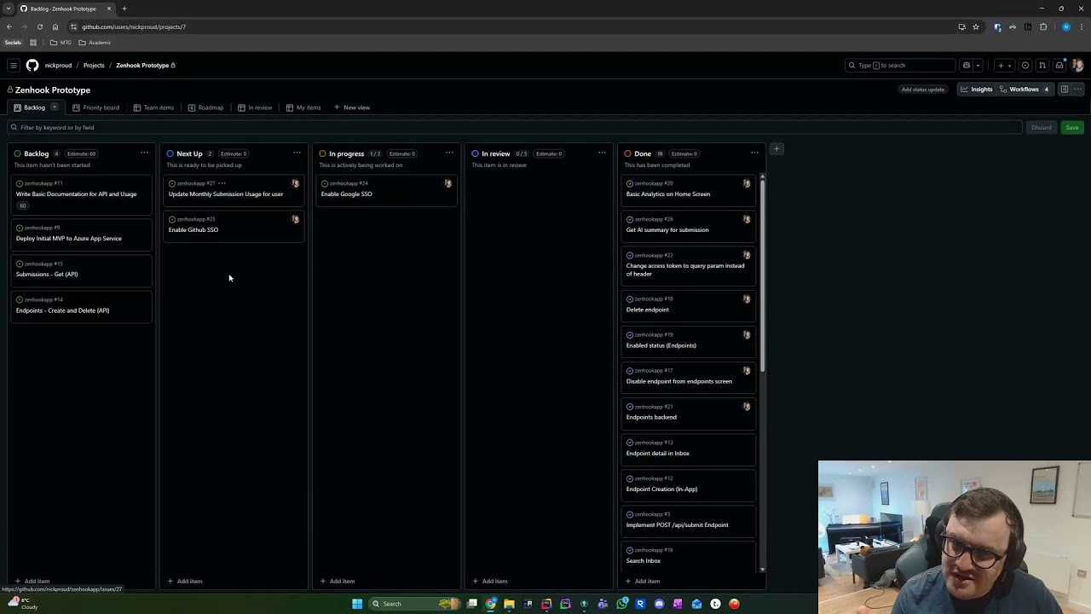Click assignee avatar on Enable Google SSO card
The width and height of the screenshot is (1091, 614).
(448, 183)
